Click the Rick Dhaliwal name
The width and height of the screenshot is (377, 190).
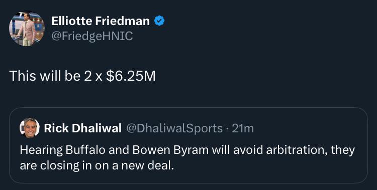tap(83, 128)
